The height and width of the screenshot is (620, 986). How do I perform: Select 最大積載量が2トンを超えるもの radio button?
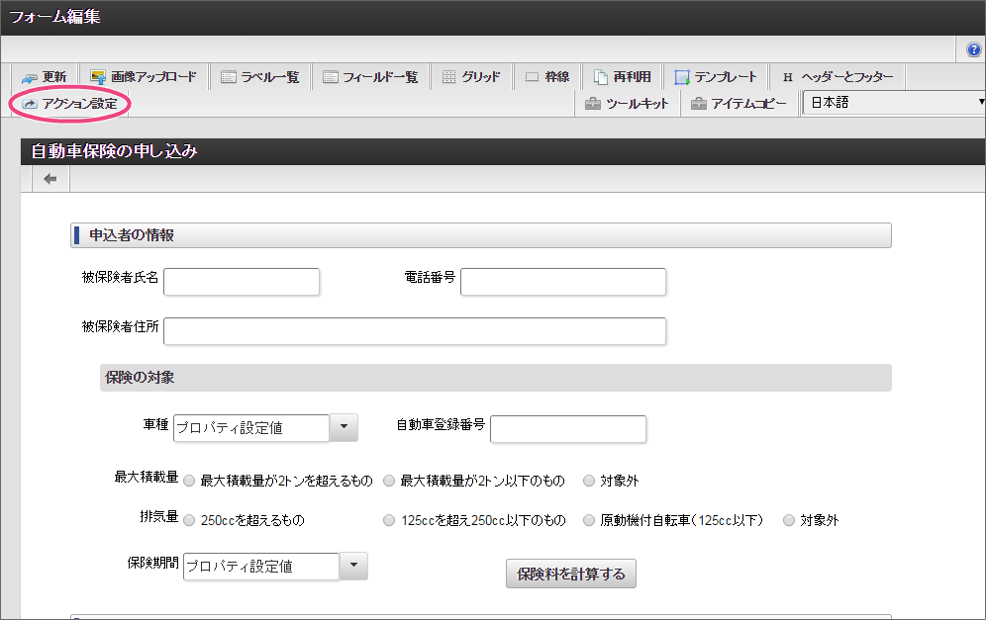click(189, 481)
